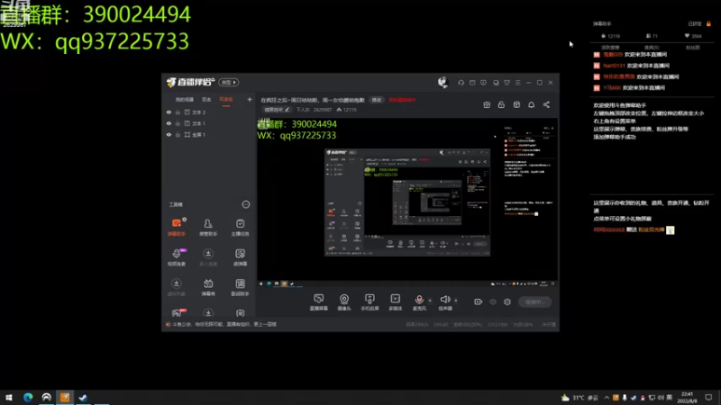Open the gift box icon above preview
Image resolution: width=721 pixels, height=405 pixels.
tap(487, 104)
